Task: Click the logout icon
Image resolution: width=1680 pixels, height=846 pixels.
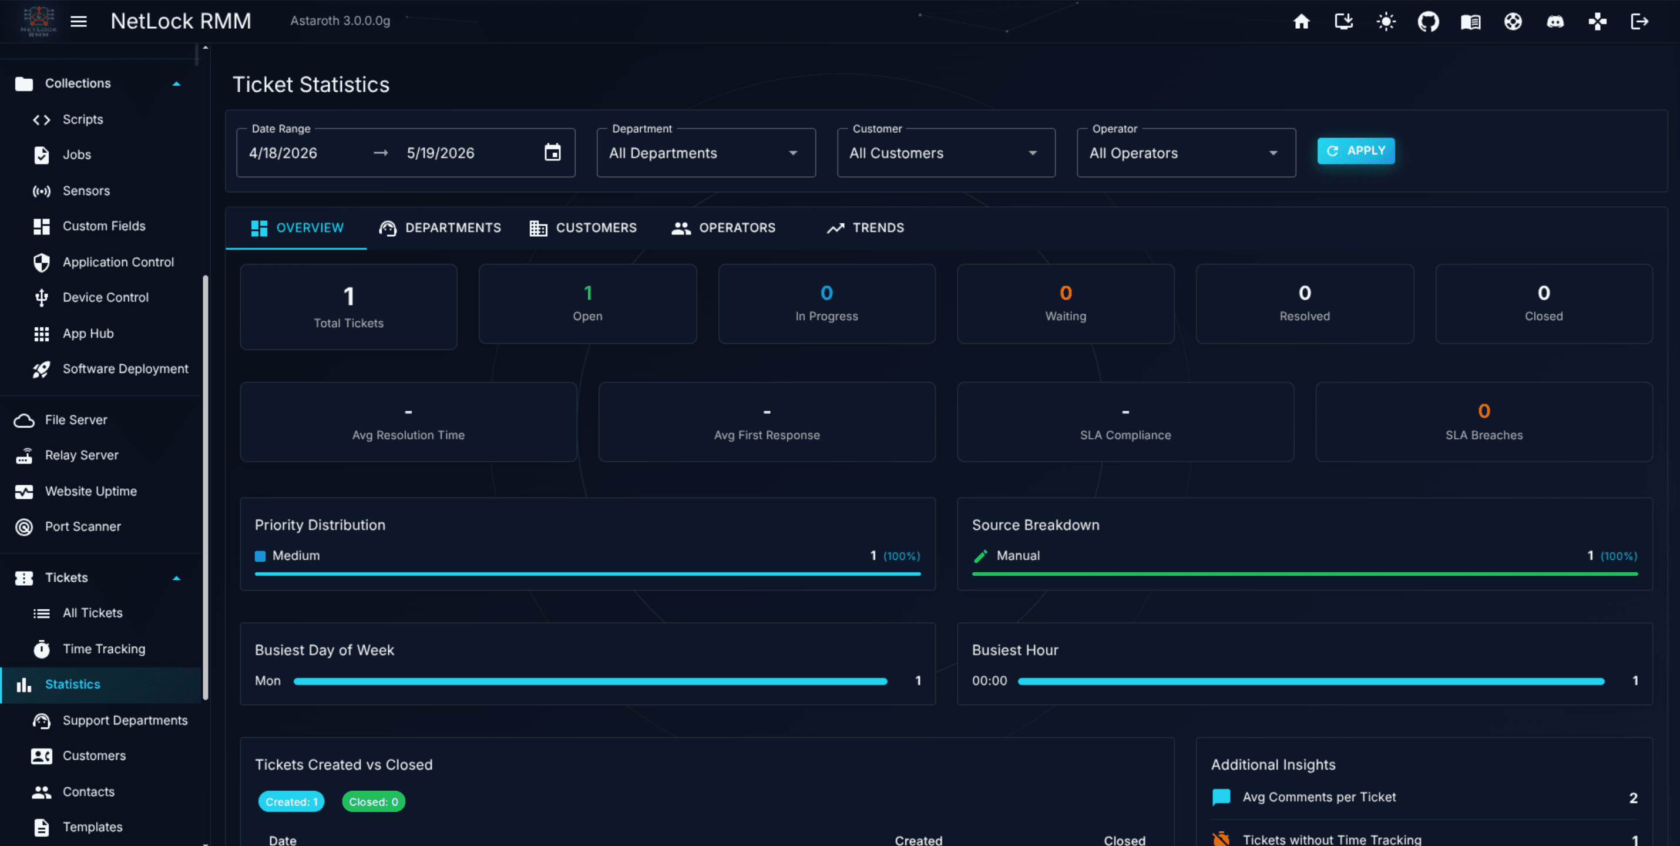Action: (x=1639, y=22)
